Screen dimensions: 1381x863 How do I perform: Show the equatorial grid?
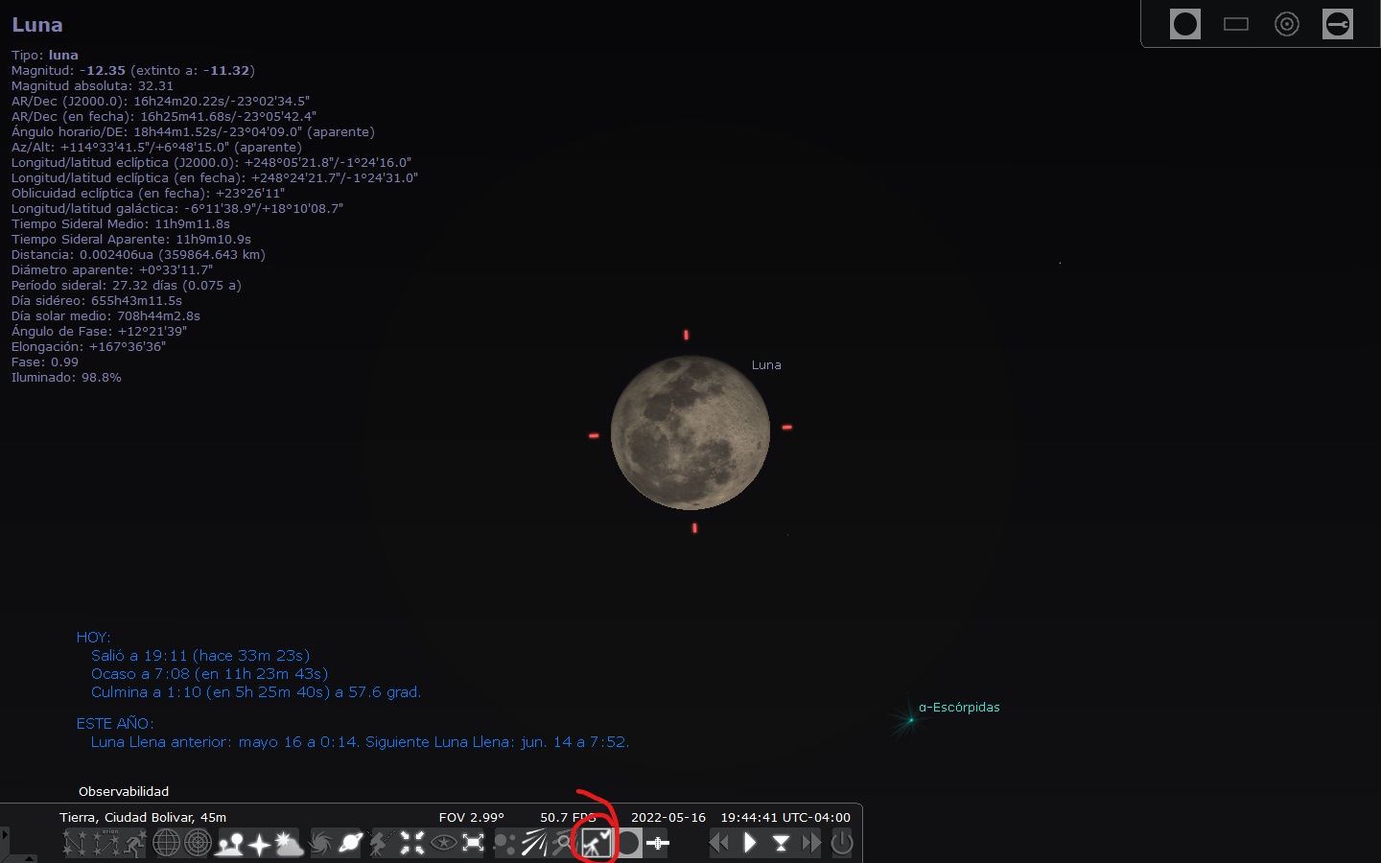click(167, 843)
